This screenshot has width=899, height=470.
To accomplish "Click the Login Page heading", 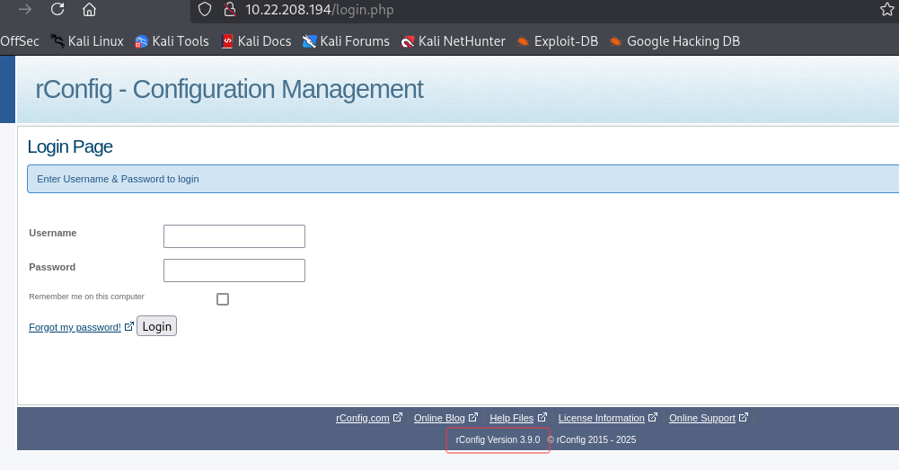I will (70, 146).
